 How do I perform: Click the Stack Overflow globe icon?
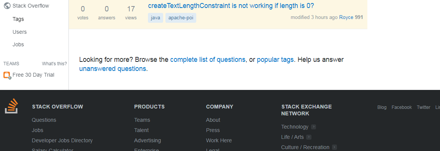tap(7, 6)
